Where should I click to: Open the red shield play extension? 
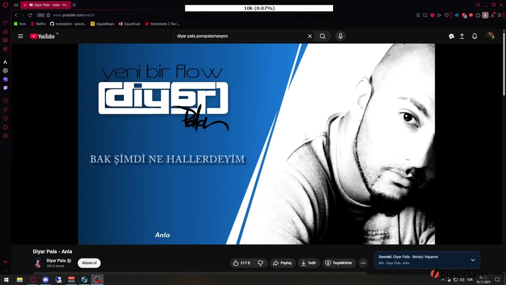click(x=471, y=15)
